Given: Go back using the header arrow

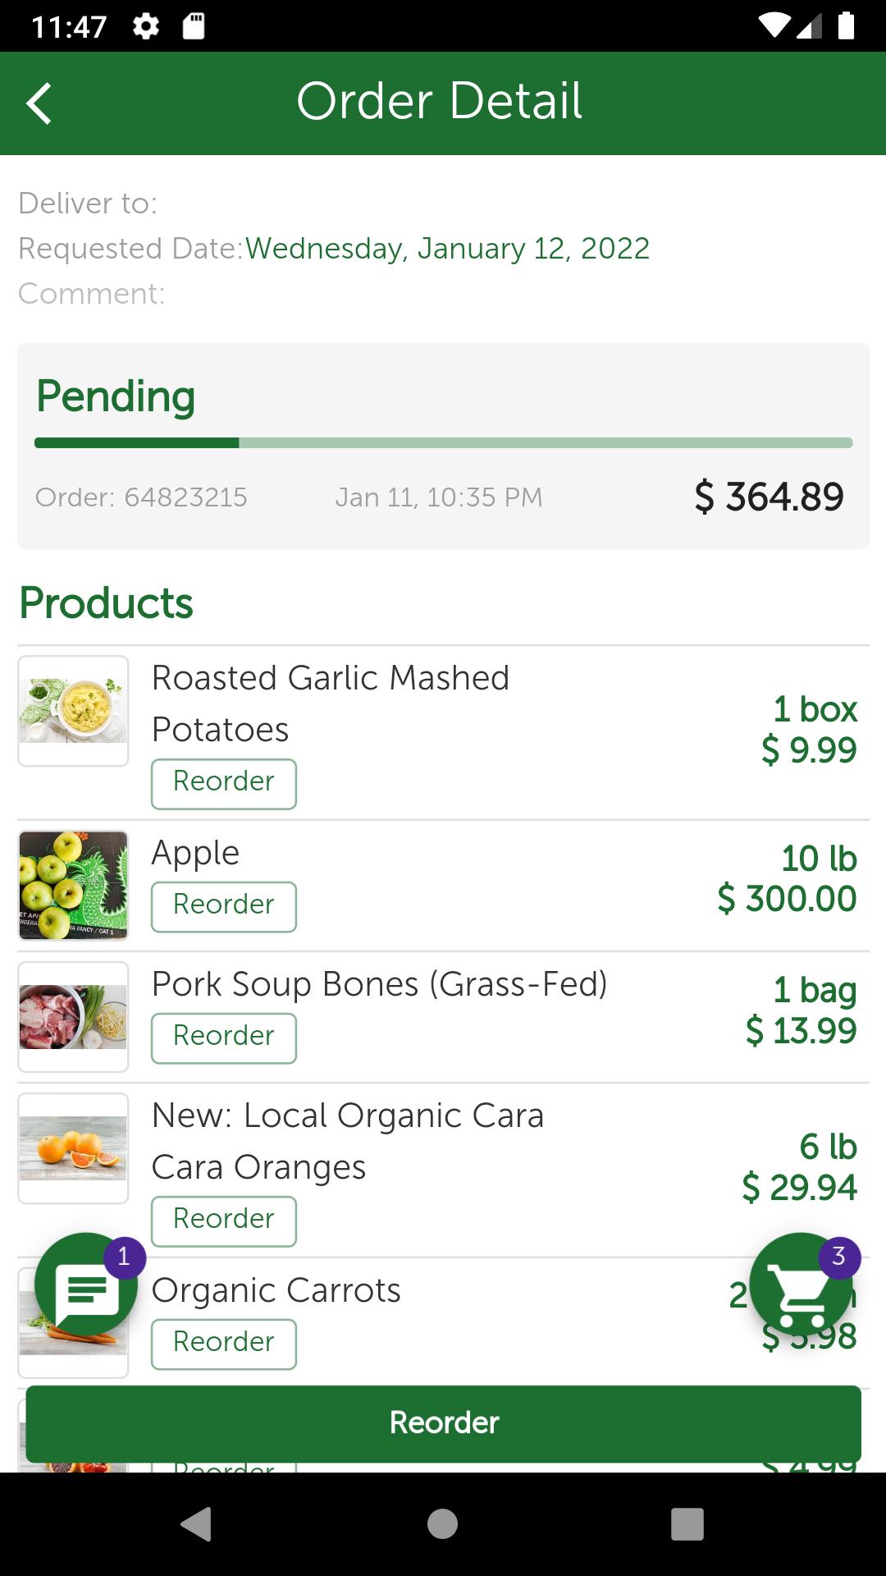Looking at the screenshot, I should pos(39,103).
